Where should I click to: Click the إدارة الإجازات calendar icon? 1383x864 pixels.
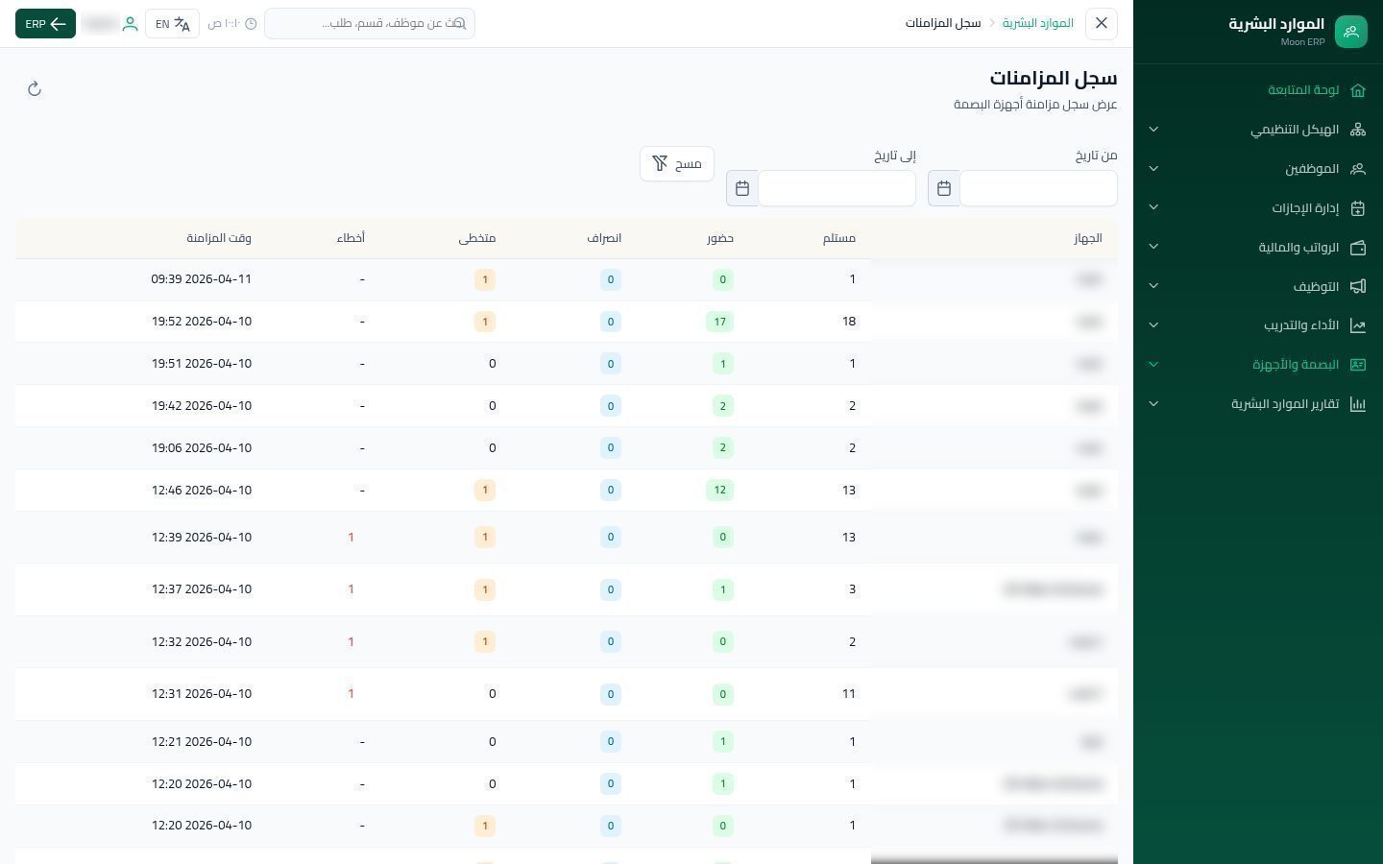pyautogui.click(x=1358, y=208)
